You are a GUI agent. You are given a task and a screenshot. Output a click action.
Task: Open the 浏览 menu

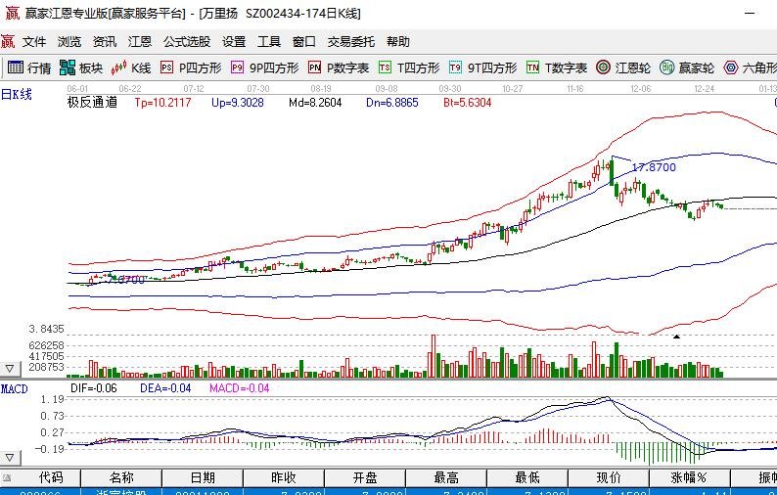(69, 42)
